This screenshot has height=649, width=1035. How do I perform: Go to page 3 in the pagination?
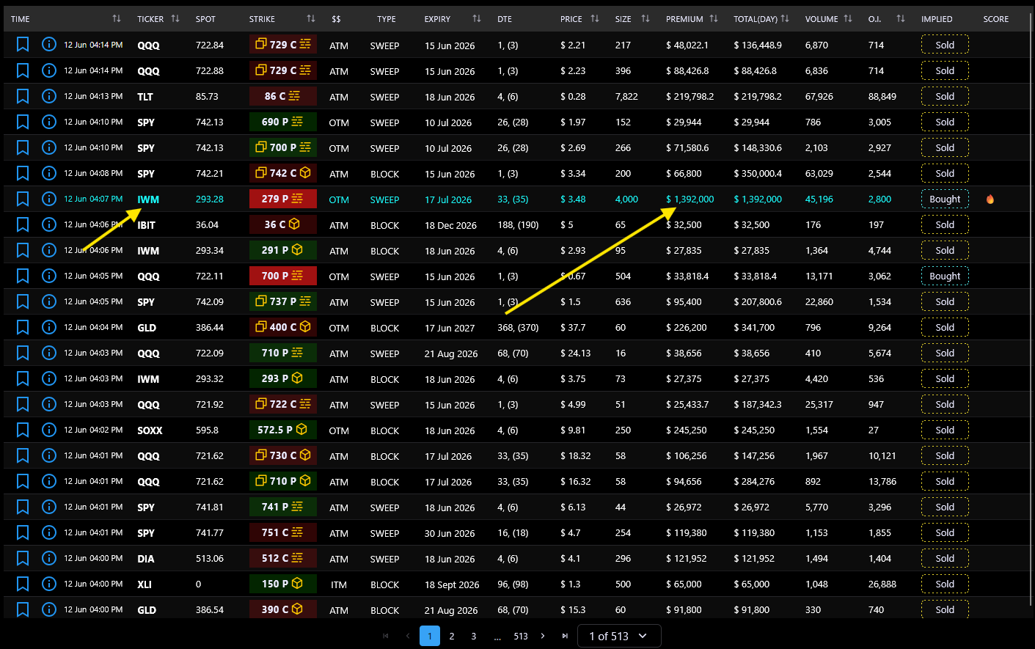click(474, 636)
